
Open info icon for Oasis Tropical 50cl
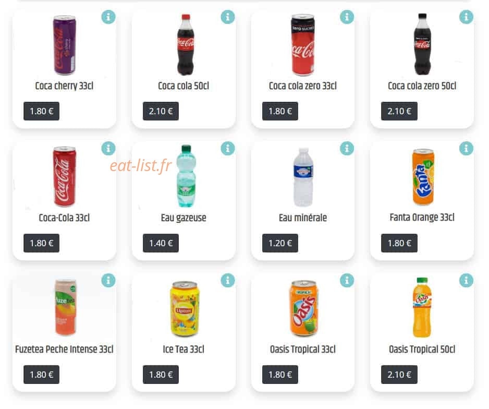click(x=466, y=280)
